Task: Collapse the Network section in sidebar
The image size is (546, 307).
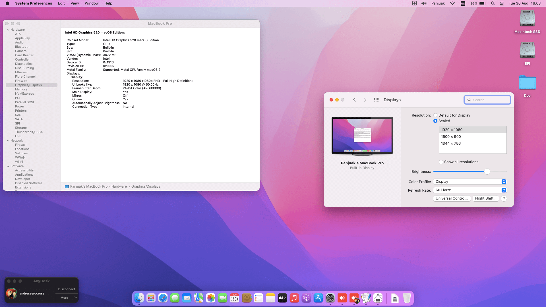Action: 8,140
